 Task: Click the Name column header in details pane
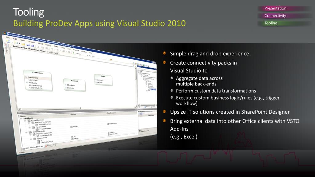(x=23, y=116)
